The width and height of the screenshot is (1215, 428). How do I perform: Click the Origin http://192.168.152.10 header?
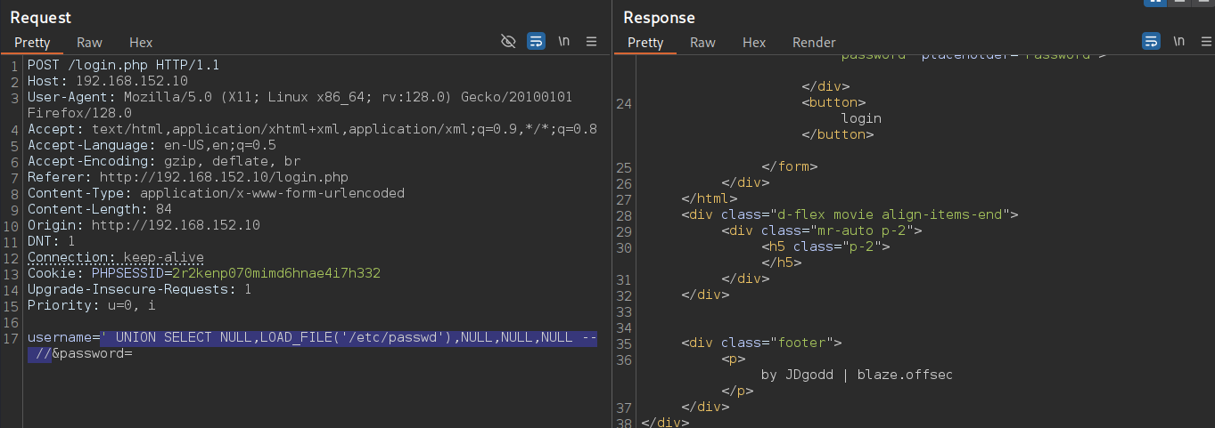coord(144,225)
